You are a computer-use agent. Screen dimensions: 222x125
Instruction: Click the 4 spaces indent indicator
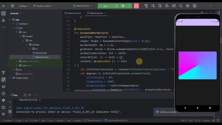[x=206, y=120]
